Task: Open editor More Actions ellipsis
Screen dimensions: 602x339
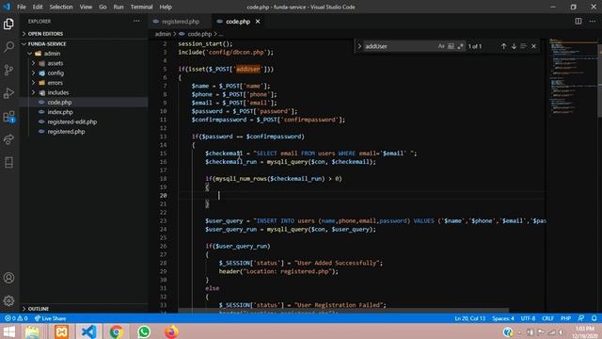Action: click(593, 22)
